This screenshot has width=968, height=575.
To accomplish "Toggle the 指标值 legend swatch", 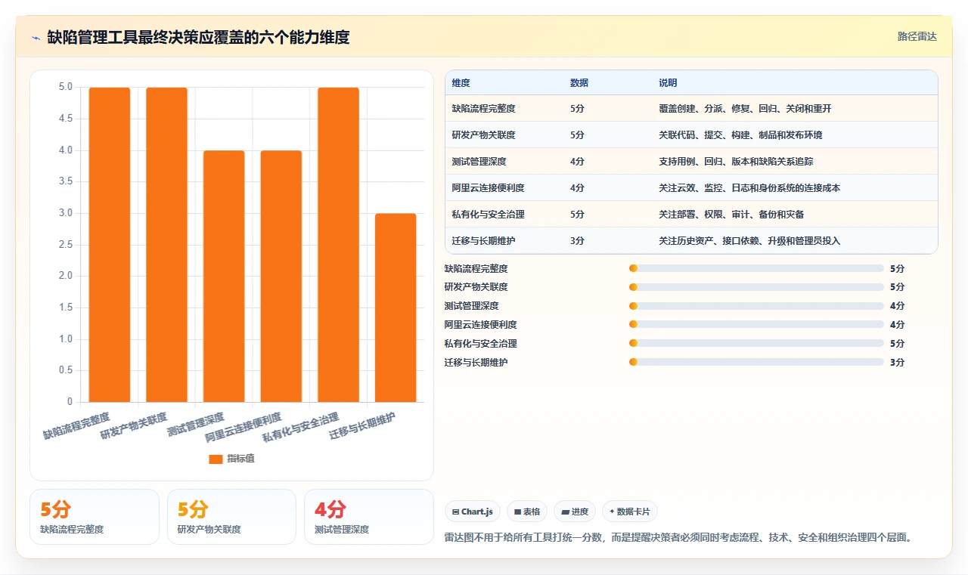I will tap(216, 459).
